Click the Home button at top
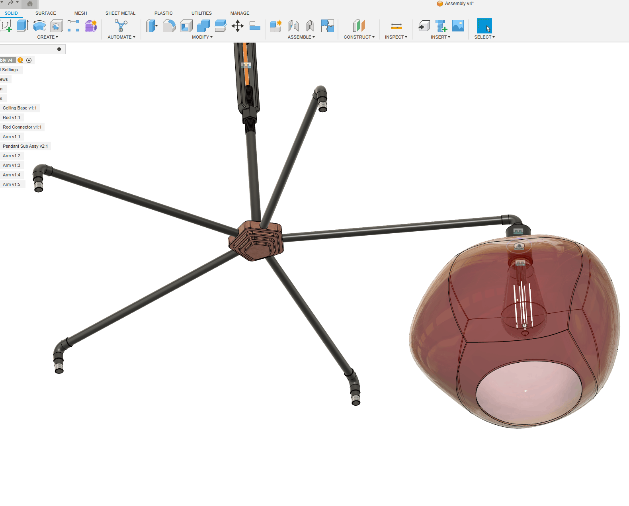Image resolution: width=629 pixels, height=506 pixels. 30,4
